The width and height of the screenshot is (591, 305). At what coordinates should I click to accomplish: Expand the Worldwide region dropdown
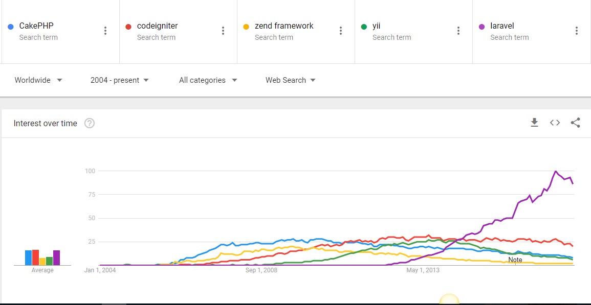tap(38, 80)
